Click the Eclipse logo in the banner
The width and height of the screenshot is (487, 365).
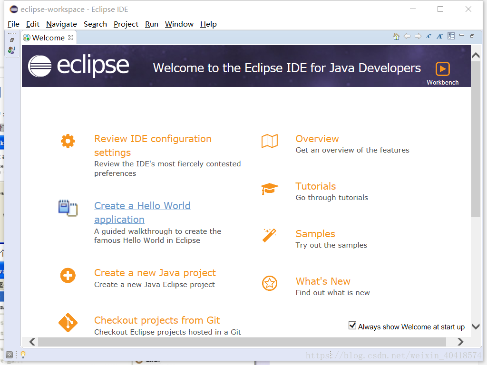coord(78,66)
